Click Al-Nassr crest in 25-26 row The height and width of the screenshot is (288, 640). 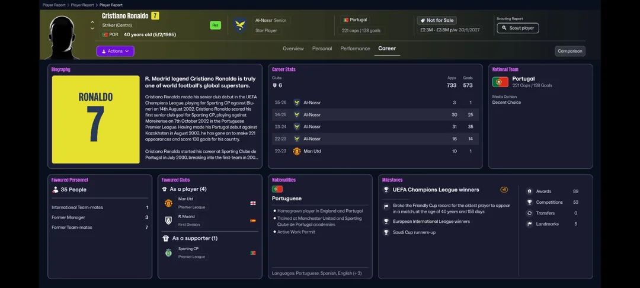click(297, 103)
